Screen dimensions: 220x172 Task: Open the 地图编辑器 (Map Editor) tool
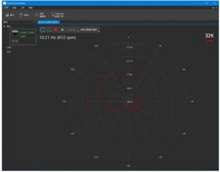pos(40,15)
